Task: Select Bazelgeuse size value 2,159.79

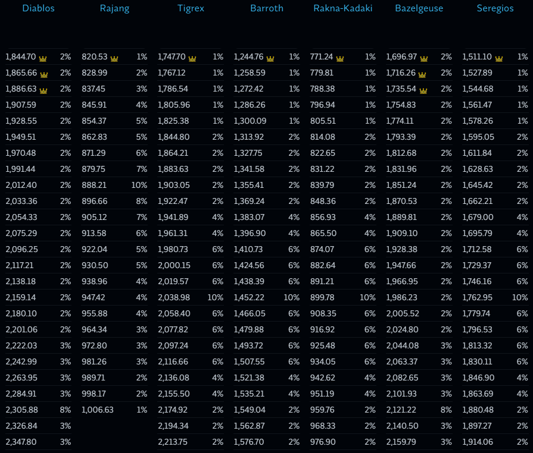Action: [x=402, y=442]
